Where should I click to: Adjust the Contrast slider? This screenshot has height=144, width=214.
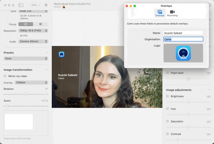[x=178, y=140]
